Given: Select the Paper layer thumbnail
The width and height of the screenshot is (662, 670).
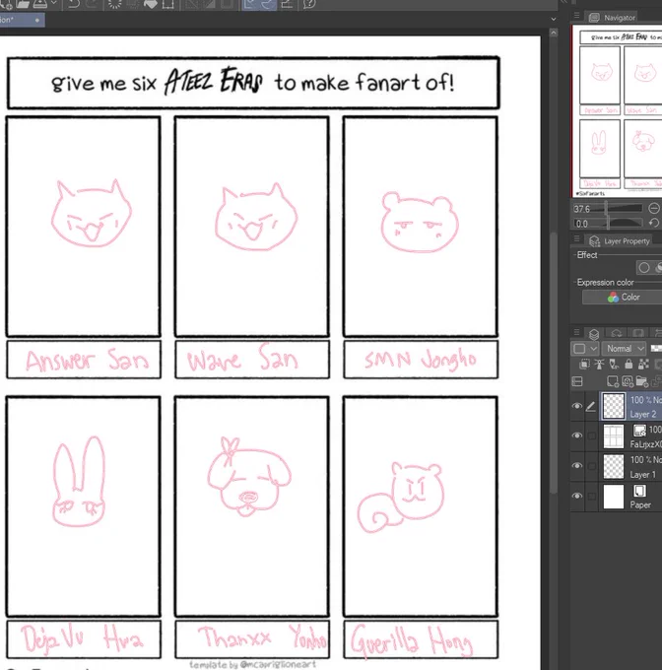Looking at the screenshot, I should 614,497.
